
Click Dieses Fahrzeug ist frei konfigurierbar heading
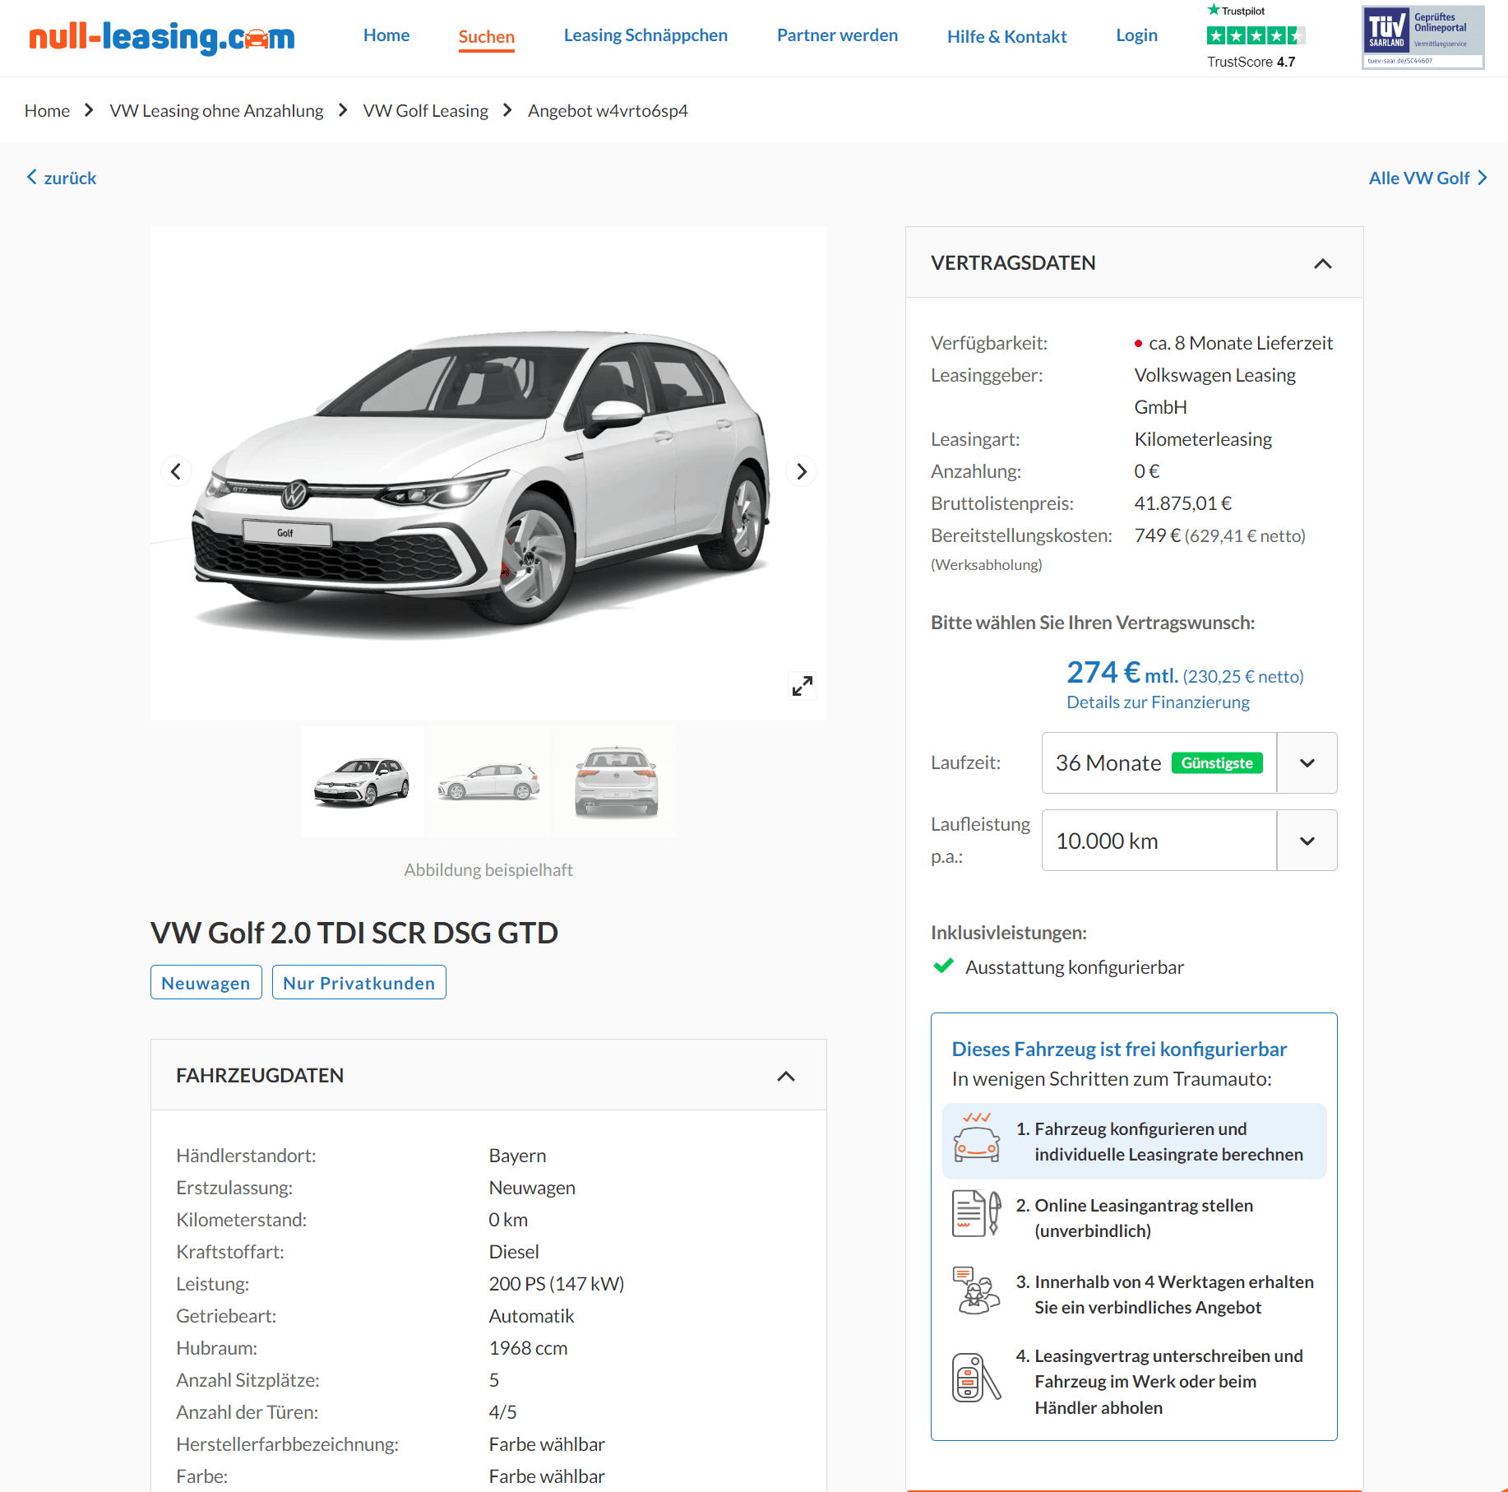click(x=1119, y=1049)
